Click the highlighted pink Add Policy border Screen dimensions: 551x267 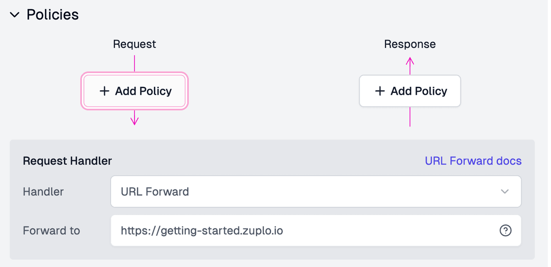(134, 74)
